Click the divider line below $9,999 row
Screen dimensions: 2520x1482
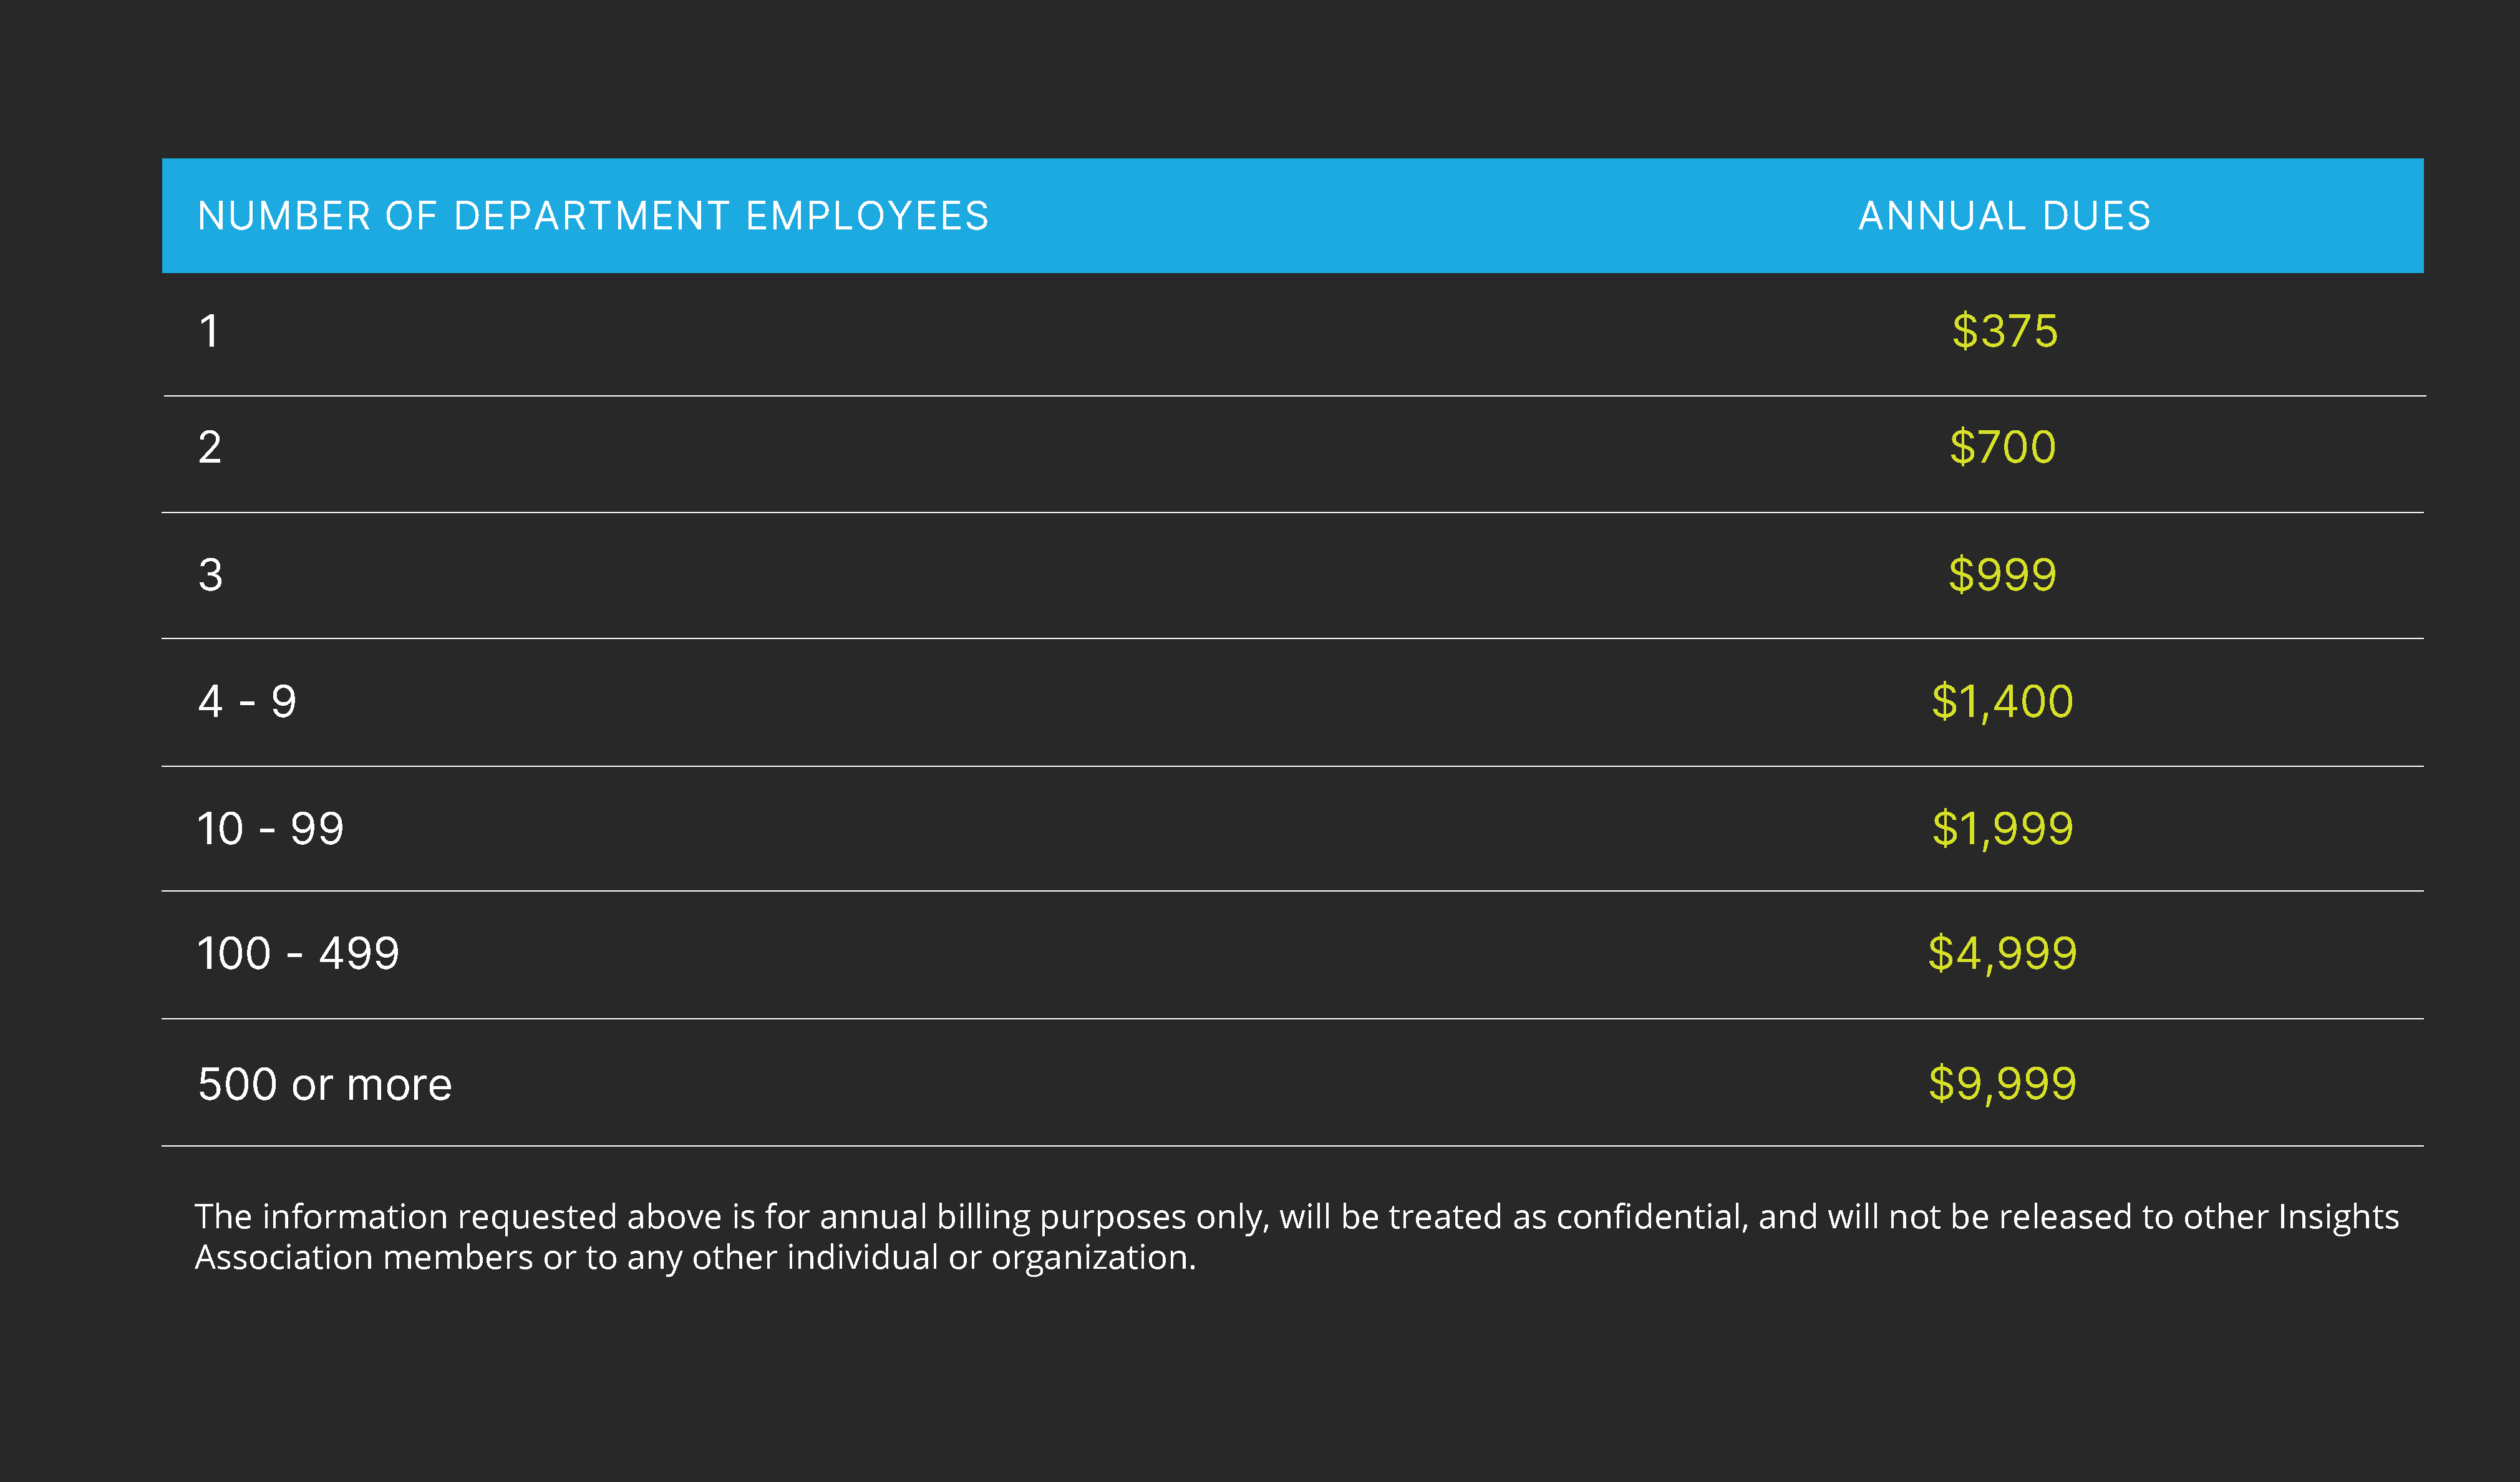pyautogui.click(x=1293, y=1145)
